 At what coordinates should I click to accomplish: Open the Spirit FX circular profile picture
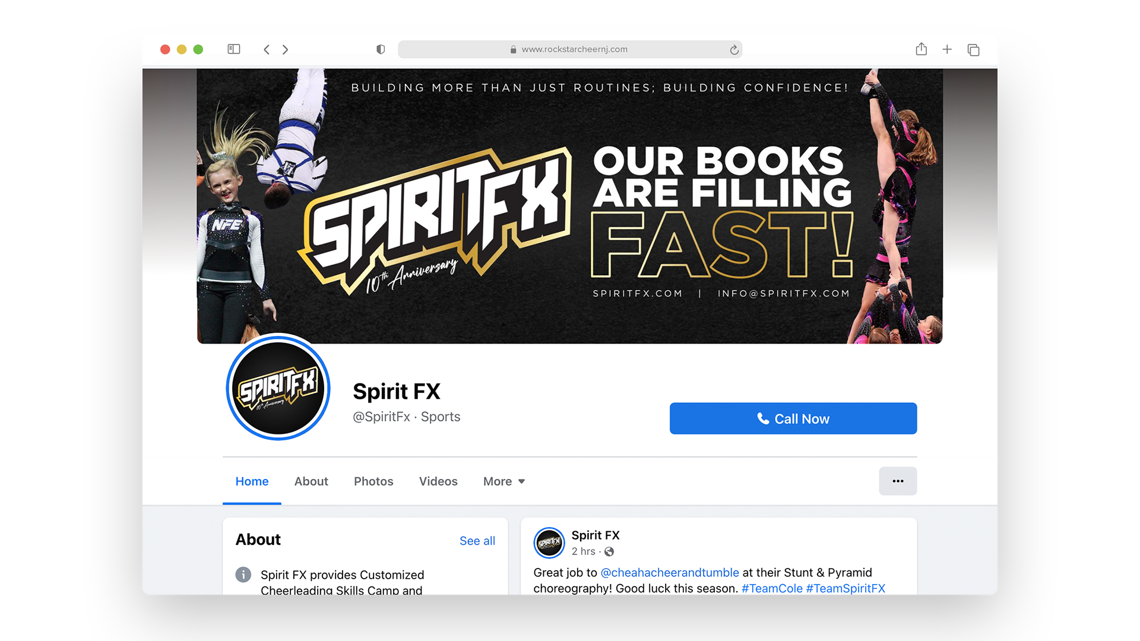278,388
